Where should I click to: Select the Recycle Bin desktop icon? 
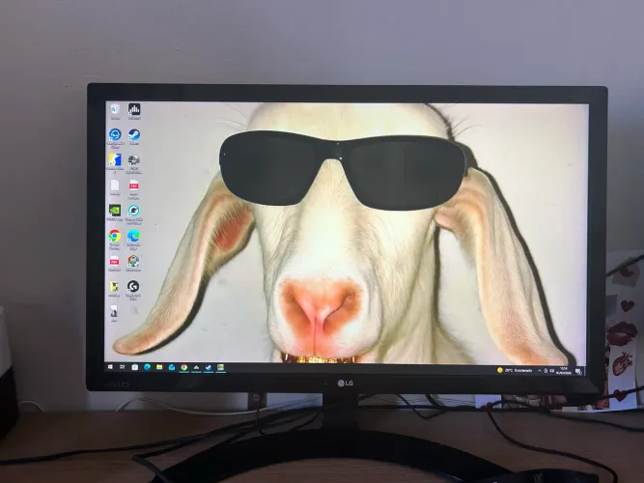point(115,111)
